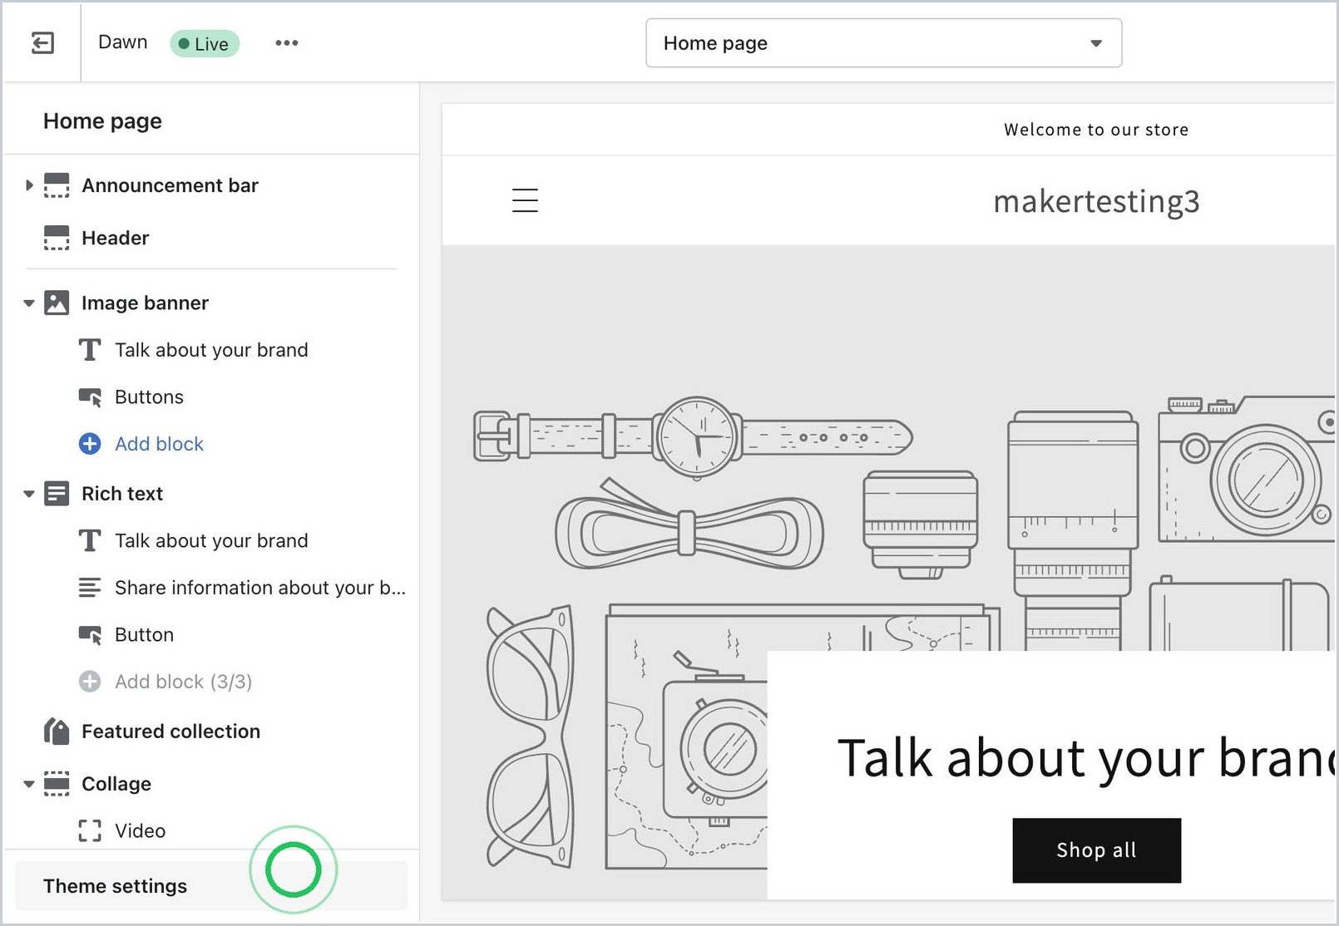Click the Image banner picture icon
Image resolution: width=1339 pixels, height=926 pixels.
pos(57,303)
